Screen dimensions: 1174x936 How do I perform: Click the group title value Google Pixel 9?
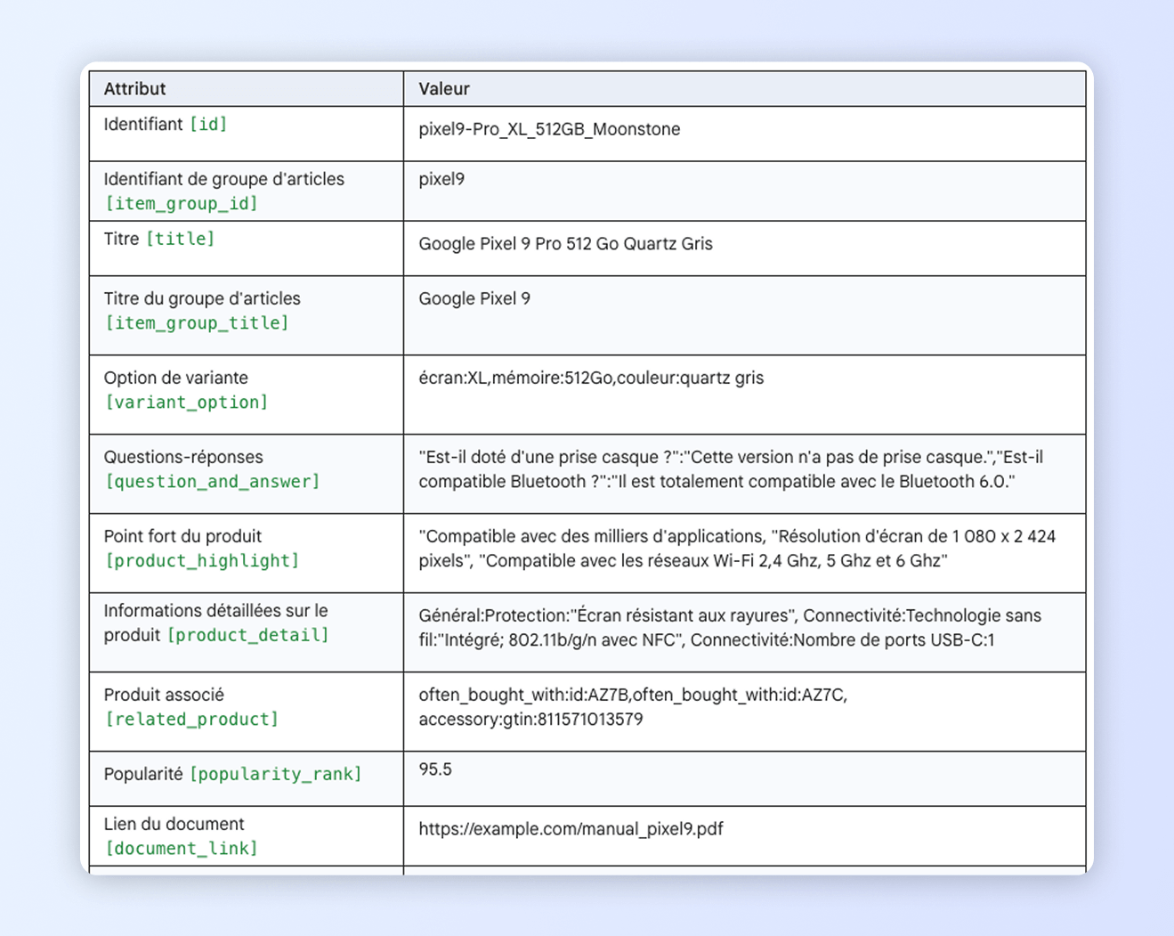click(474, 298)
